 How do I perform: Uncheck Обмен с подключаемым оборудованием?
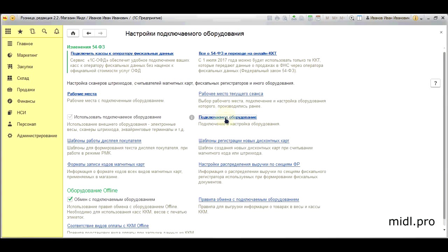[x=70, y=199]
